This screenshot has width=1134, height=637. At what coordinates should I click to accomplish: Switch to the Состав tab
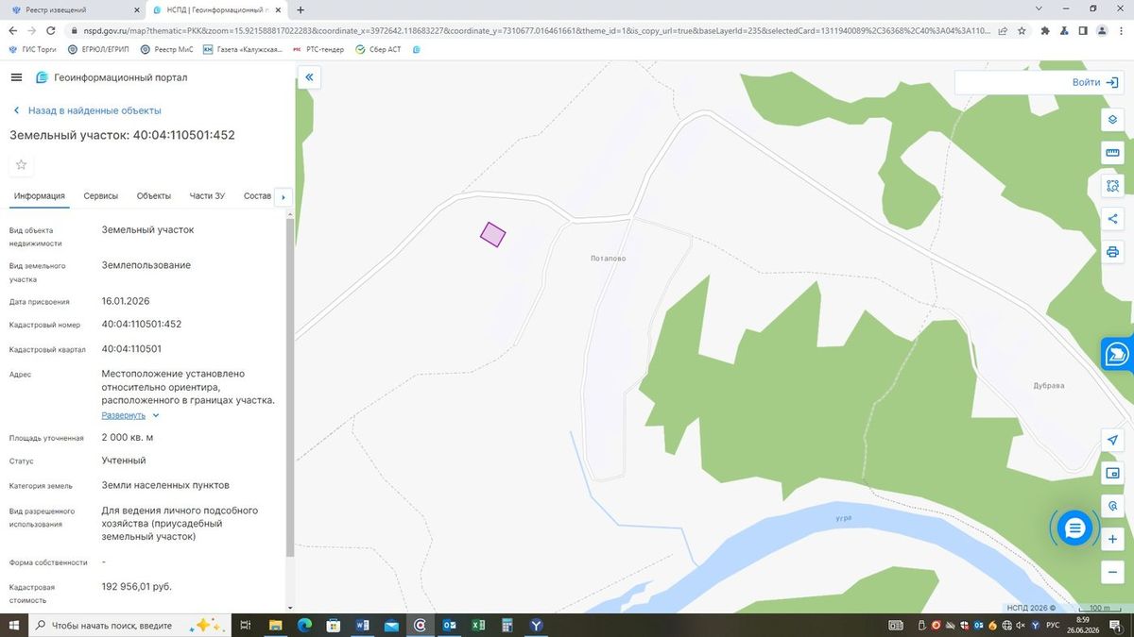pos(257,196)
